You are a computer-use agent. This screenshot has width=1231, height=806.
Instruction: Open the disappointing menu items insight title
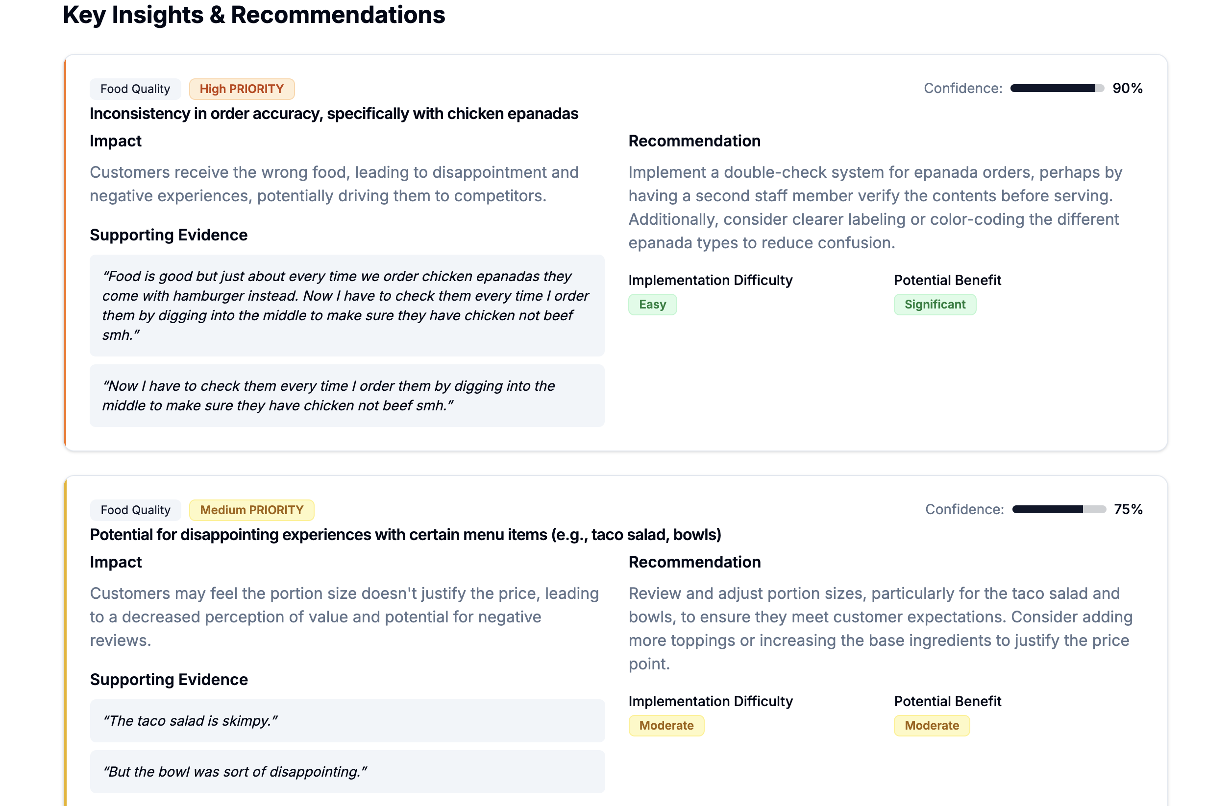pyautogui.click(x=405, y=535)
